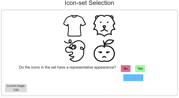Click the Icon-set Selection heading

[89, 3]
